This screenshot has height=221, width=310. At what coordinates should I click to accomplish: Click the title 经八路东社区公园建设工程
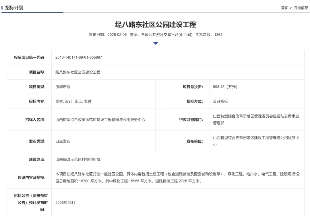(156, 24)
